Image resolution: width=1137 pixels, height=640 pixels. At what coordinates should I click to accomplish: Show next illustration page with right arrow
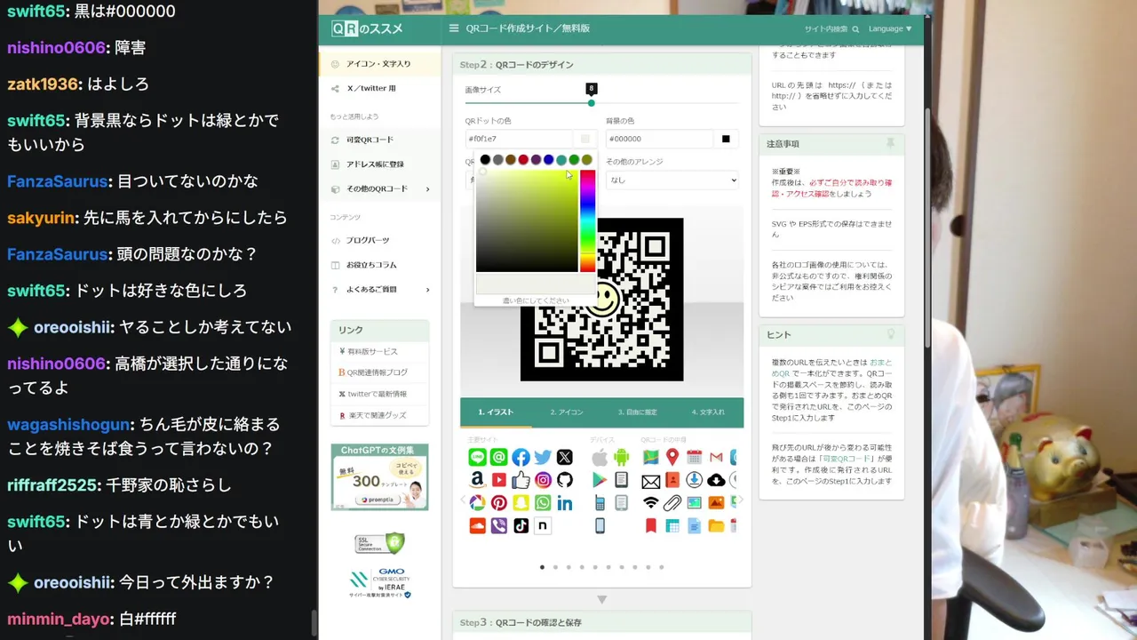[x=739, y=500]
